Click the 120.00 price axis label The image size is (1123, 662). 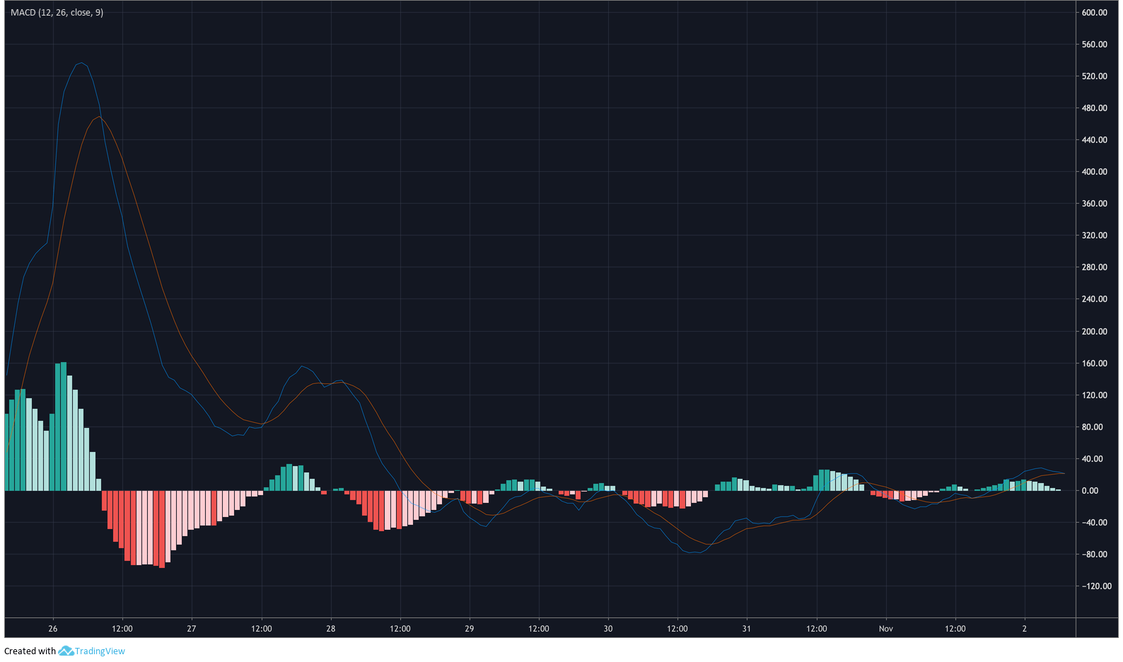1094,395
